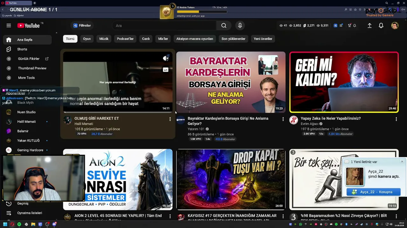This screenshot has width=407, height=228.
Task: Open More Tools in the sidebar
Action: pos(27,78)
